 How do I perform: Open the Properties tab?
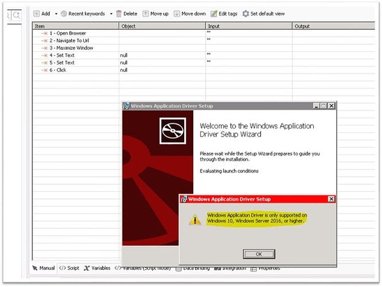tap(266, 269)
